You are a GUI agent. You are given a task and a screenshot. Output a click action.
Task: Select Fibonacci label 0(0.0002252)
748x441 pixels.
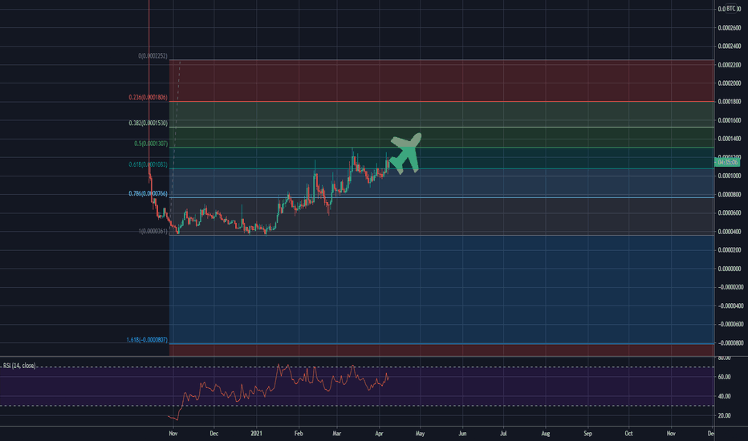point(152,56)
